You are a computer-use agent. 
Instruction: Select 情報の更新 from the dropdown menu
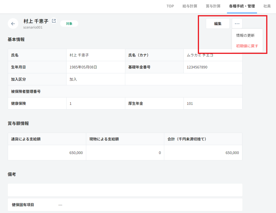click(x=245, y=35)
